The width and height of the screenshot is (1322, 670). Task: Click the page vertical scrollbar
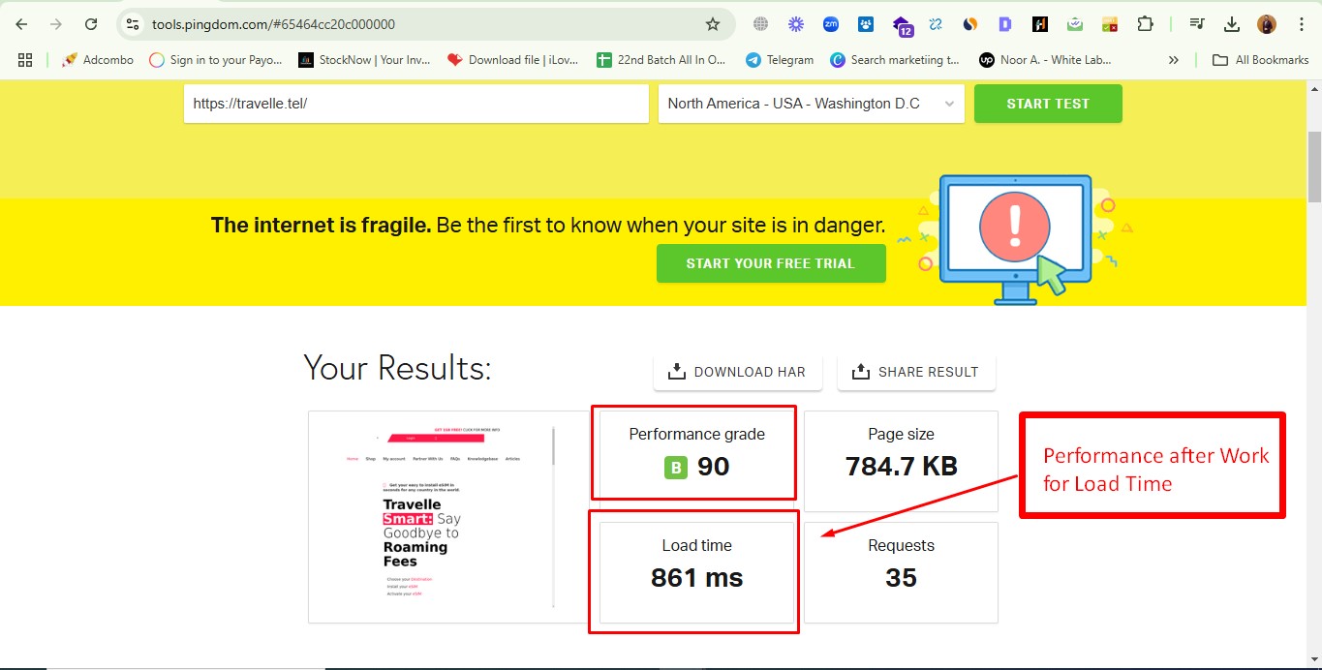[1313, 165]
